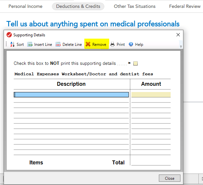
Task: Click the first Description input field
Action: (71, 95)
